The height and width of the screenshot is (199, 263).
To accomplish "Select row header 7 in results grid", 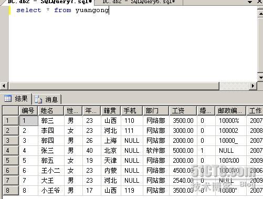I will [x=10, y=181].
